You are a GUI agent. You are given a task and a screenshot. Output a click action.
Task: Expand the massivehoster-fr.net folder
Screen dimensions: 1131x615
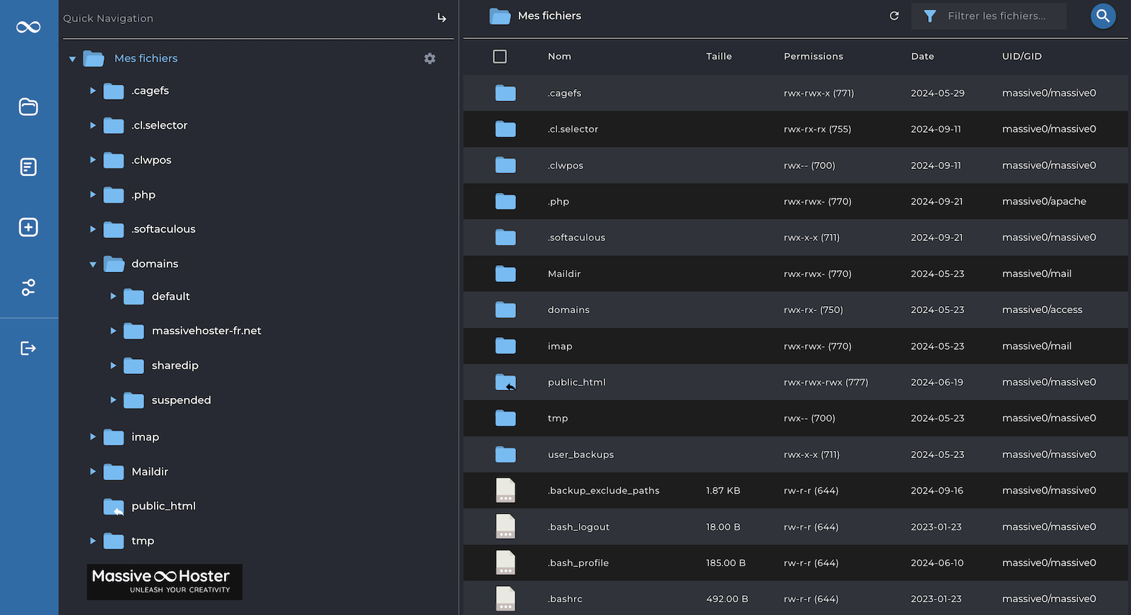(113, 331)
